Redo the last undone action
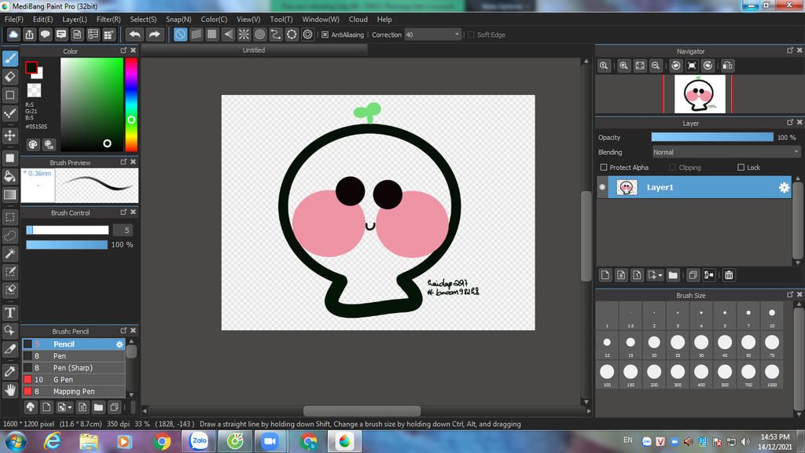Image resolution: width=805 pixels, height=453 pixels. pyautogui.click(x=154, y=35)
